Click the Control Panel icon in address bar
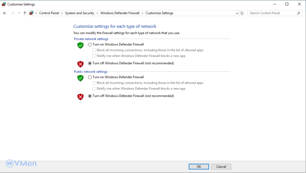Screen dimensions: 306x173 click(x=31, y=13)
